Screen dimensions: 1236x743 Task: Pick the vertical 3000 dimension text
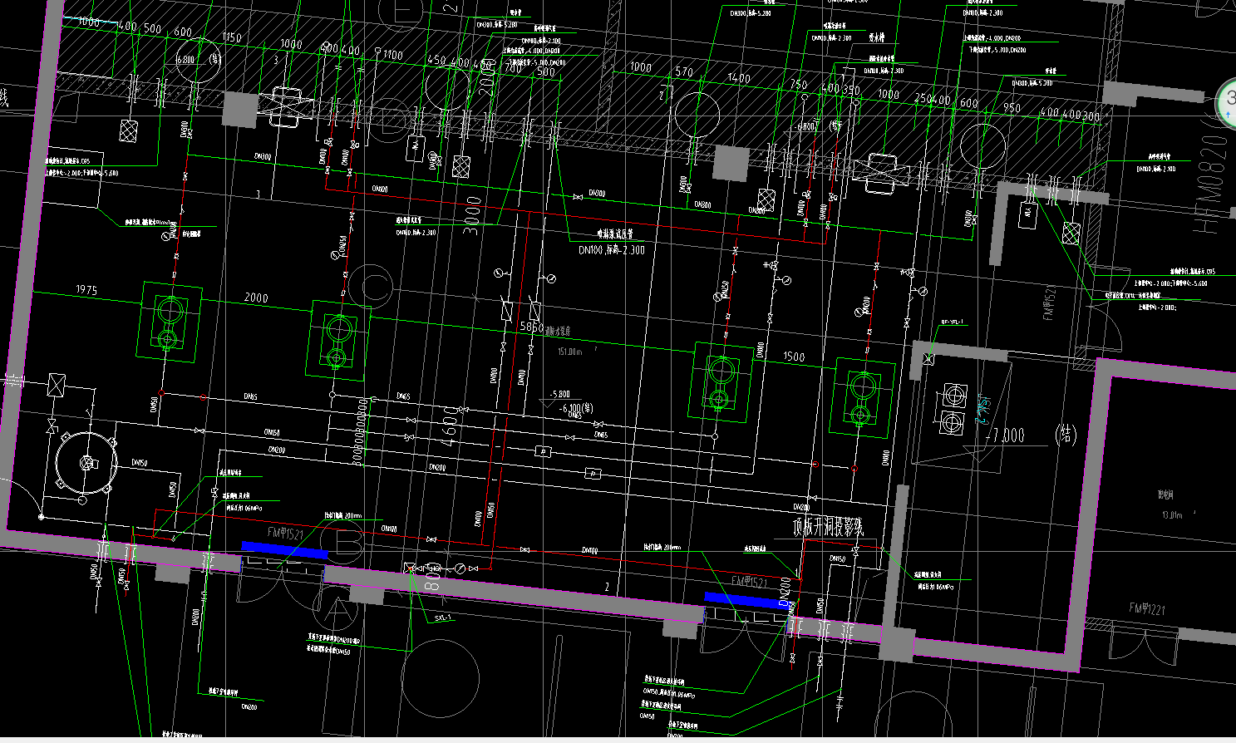pyautogui.click(x=472, y=215)
